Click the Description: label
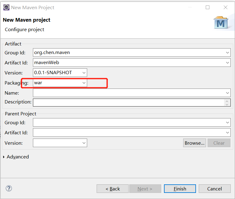The width and height of the screenshot is (235, 199). 18,102
